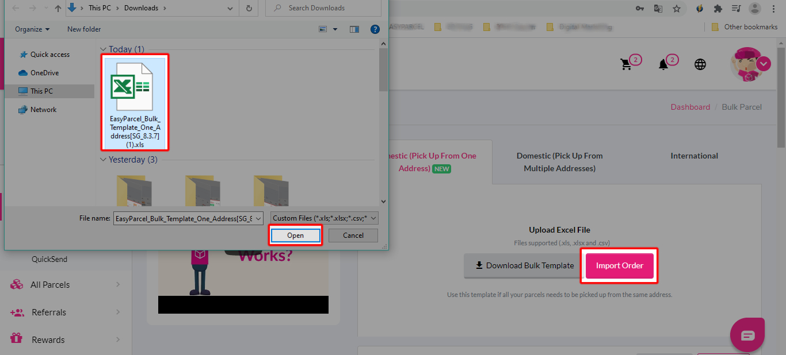This screenshot has height=355, width=786.
Task: Switch to the International tab
Action: pos(693,156)
